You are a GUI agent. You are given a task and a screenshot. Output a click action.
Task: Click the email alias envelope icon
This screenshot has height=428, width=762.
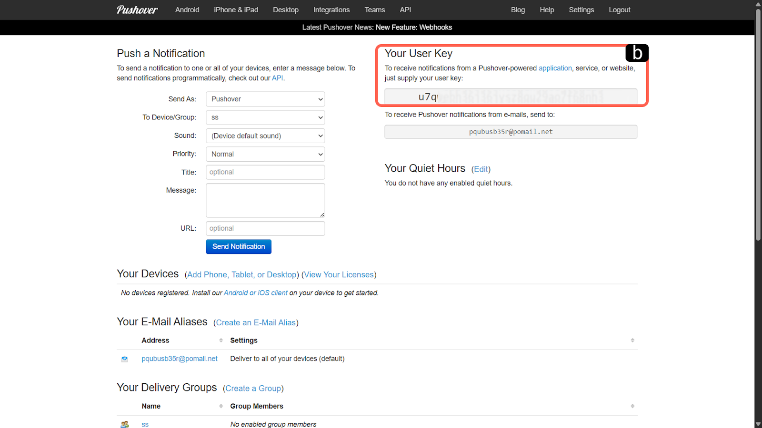125,359
